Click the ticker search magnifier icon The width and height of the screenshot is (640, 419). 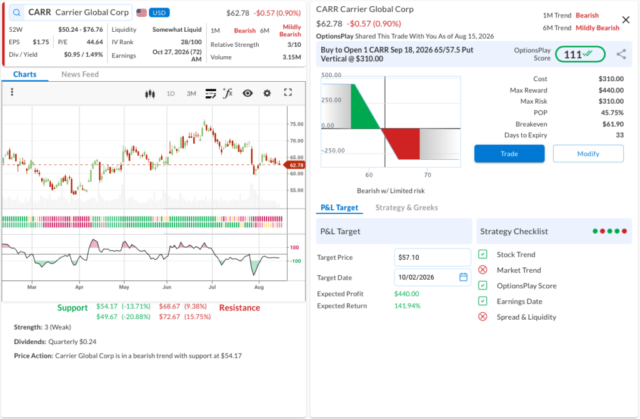17,12
